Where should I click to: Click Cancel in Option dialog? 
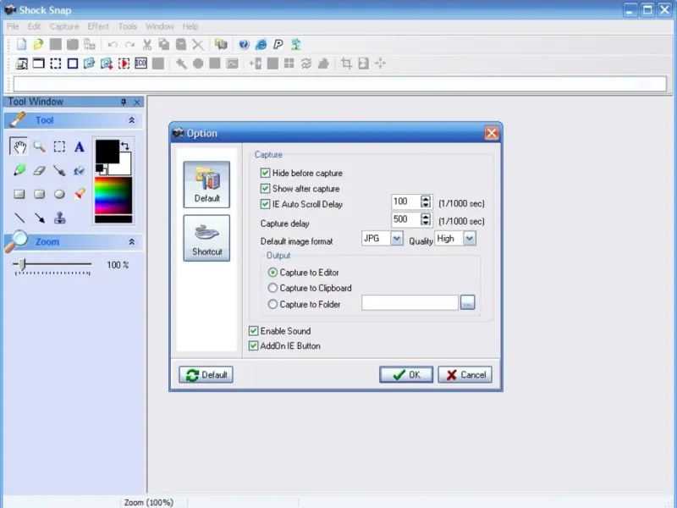click(465, 374)
